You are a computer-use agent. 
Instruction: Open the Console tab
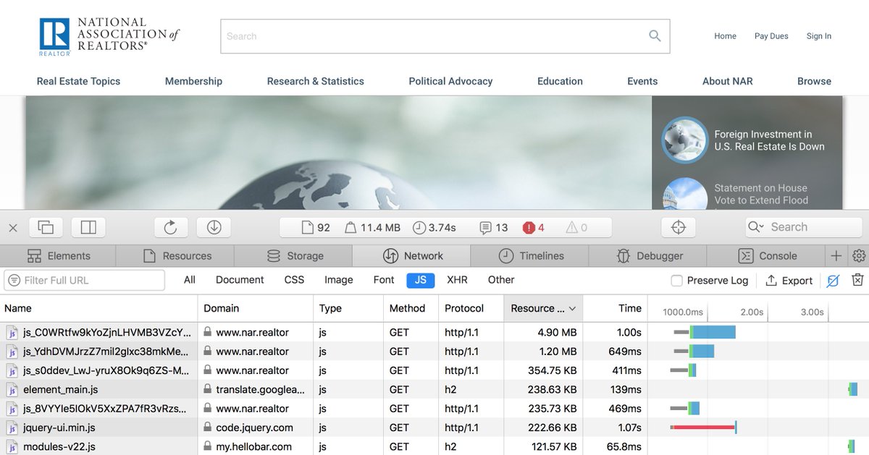pos(766,256)
